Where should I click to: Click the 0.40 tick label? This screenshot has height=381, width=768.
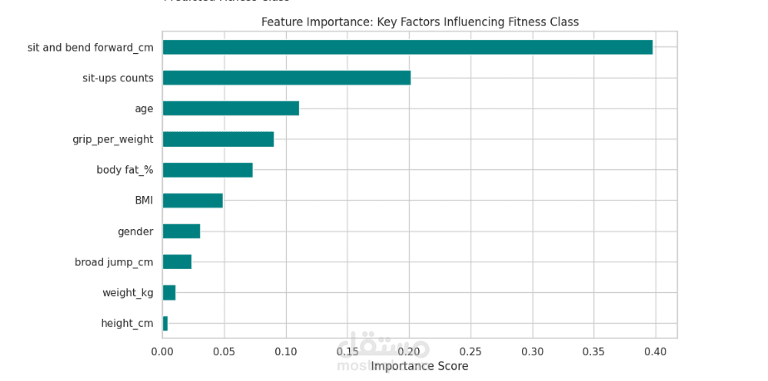[x=655, y=352]
